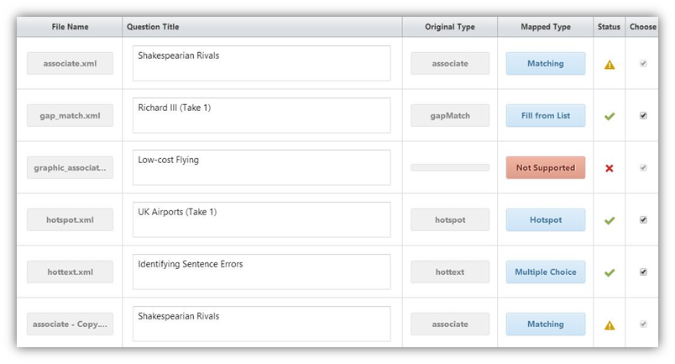This screenshot has width=675, height=364.
Task: Toggle the Choose checkbox for Richard III
Action: tap(643, 115)
